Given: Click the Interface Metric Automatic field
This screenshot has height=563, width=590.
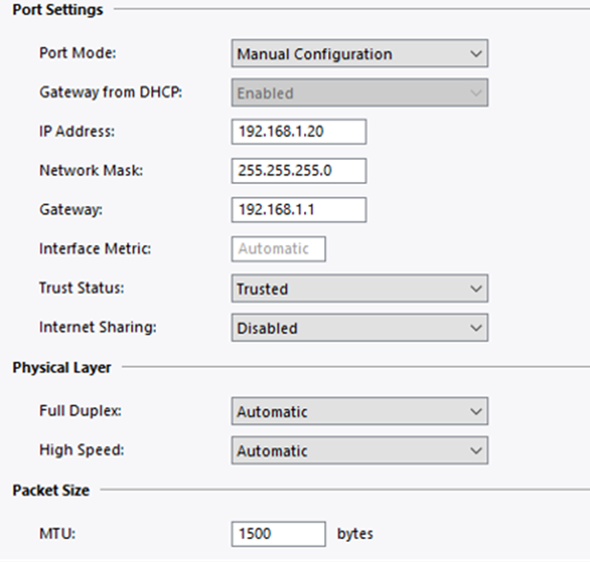Looking at the screenshot, I should point(279,249).
